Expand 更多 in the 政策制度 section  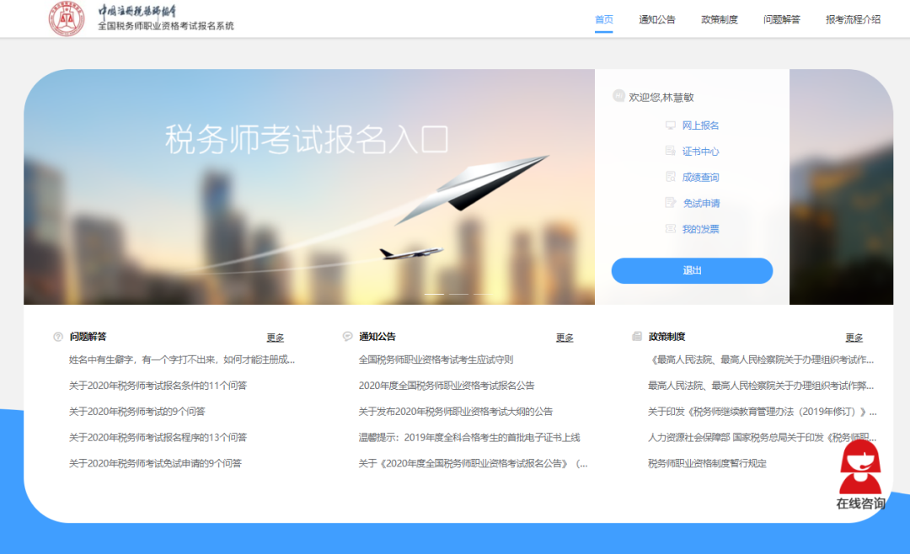854,338
